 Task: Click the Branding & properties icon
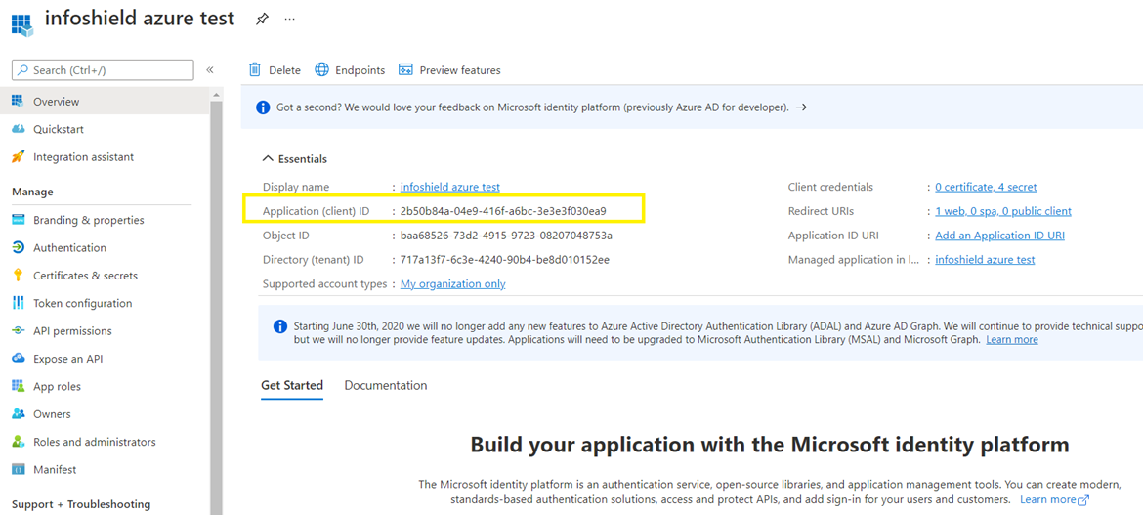click(19, 220)
